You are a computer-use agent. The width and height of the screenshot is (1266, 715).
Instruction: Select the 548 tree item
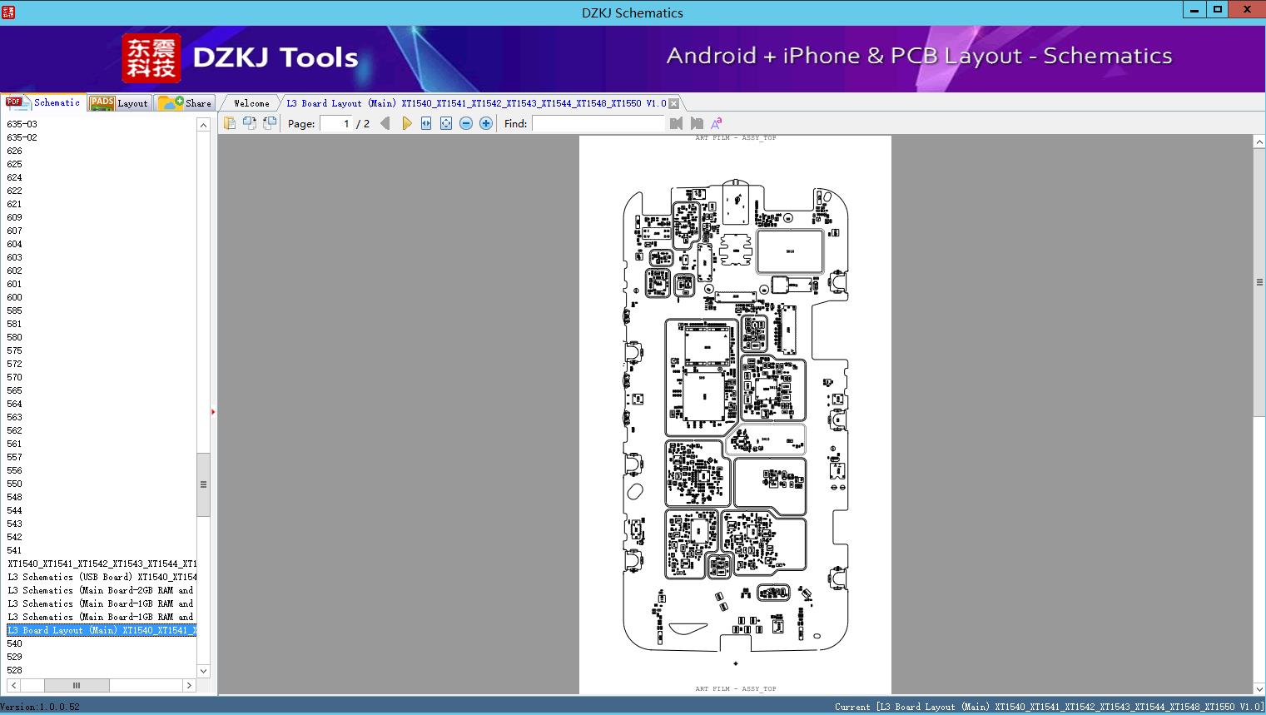(x=15, y=497)
